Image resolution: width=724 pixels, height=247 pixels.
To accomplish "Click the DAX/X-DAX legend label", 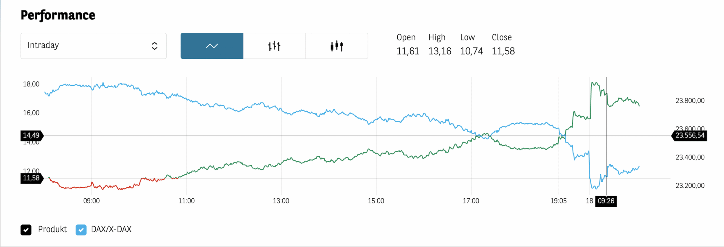I will pyautogui.click(x=111, y=229).
